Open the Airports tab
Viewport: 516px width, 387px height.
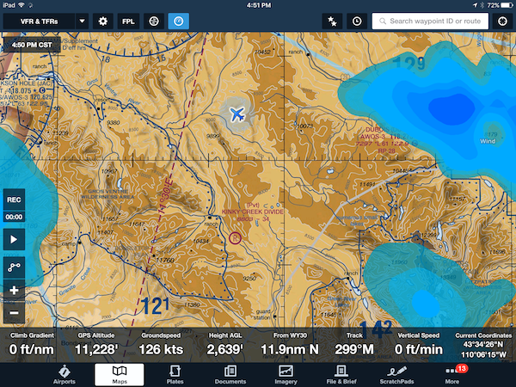pyautogui.click(x=64, y=375)
